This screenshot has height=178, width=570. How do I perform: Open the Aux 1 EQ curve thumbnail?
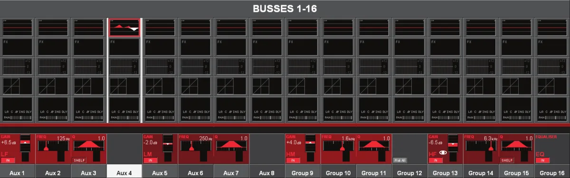coord(18,28)
